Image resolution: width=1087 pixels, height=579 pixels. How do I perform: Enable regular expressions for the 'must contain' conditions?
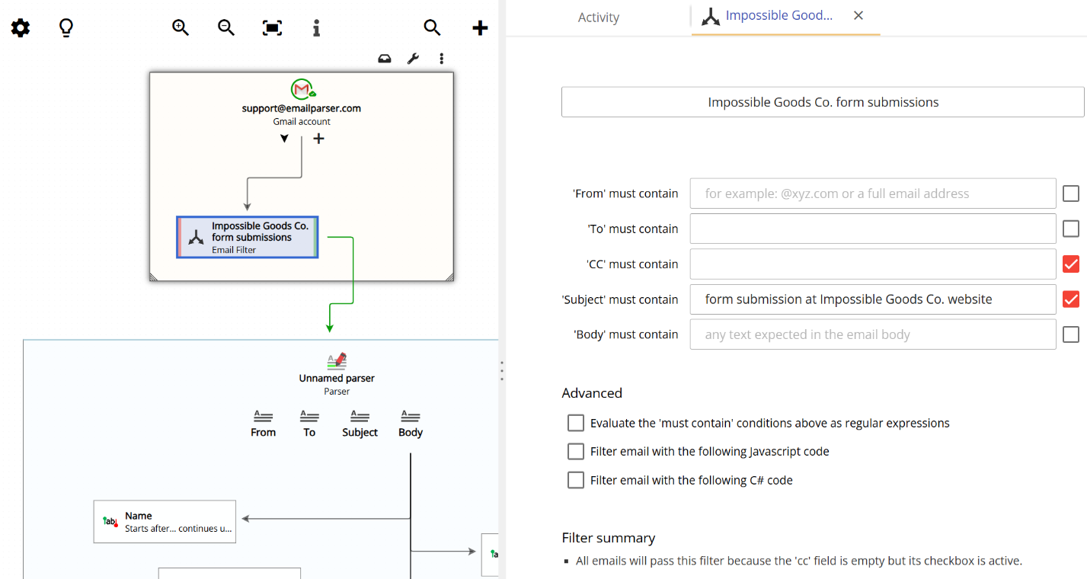[x=575, y=422]
